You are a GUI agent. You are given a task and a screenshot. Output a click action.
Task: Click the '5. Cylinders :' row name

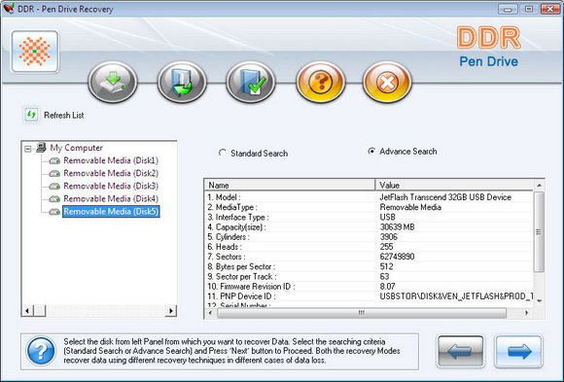(x=229, y=237)
